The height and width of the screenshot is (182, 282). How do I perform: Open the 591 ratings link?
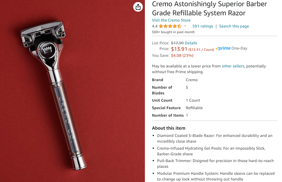tap(203, 26)
